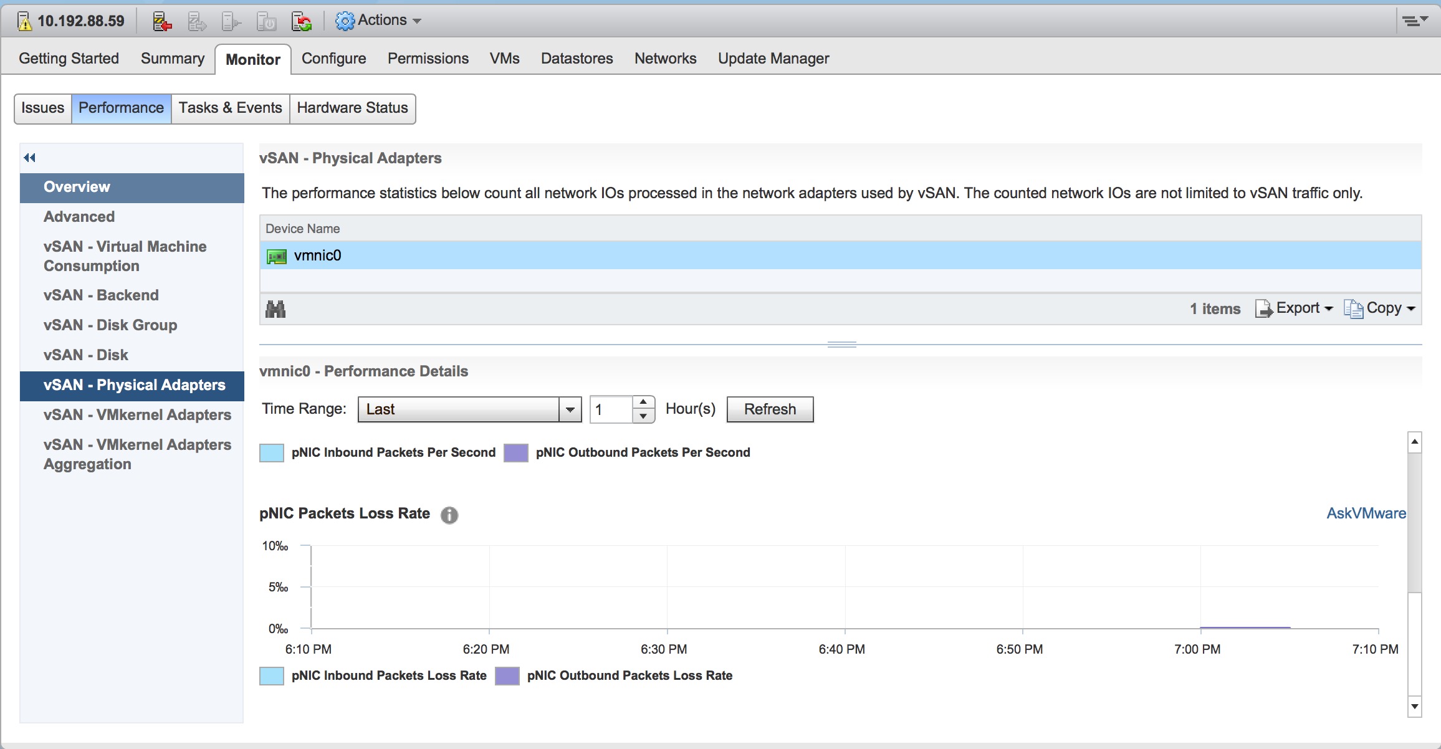Screen dimensions: 1441x749
Task: Open the Permissions tab
Action: 428,59
